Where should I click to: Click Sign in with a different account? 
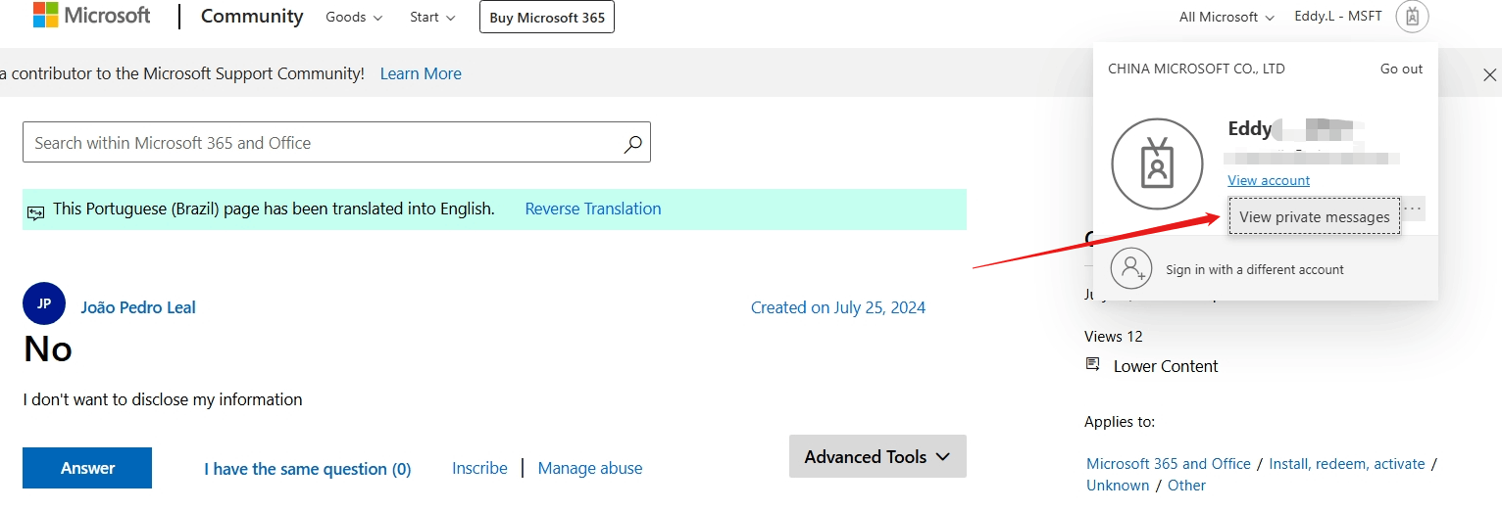[x=1255, y=269]
